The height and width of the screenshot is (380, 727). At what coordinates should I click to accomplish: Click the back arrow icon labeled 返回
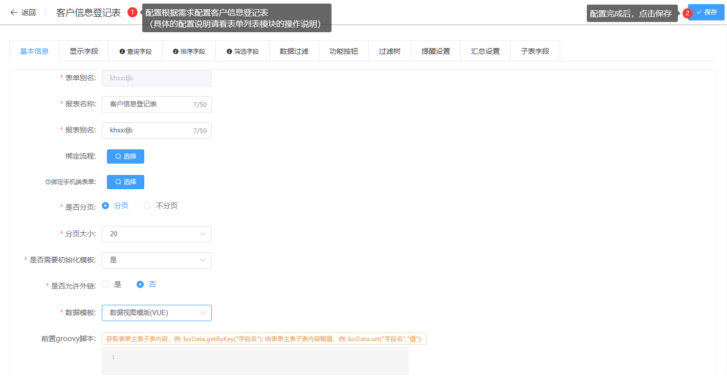[x=14, y=13]
